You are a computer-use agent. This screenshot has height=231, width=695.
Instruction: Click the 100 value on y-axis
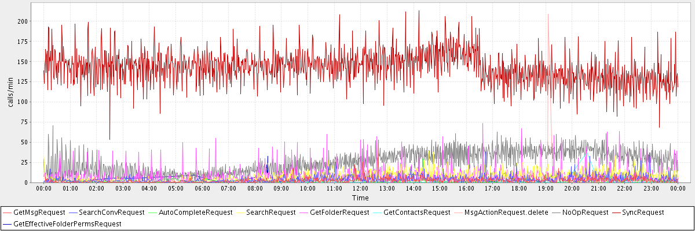tap(23, 102)
